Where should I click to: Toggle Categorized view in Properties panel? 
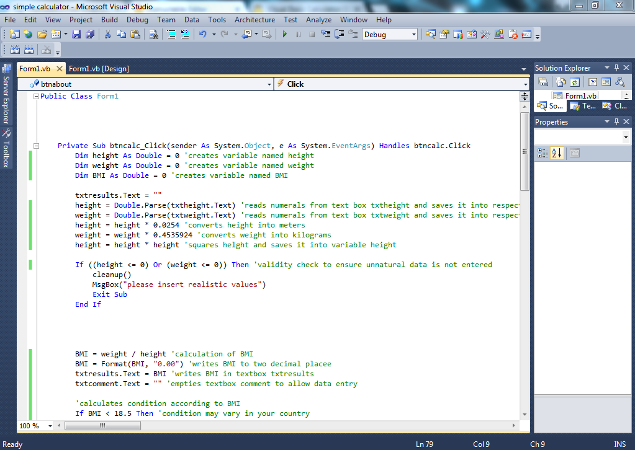[x=542, y=153]
